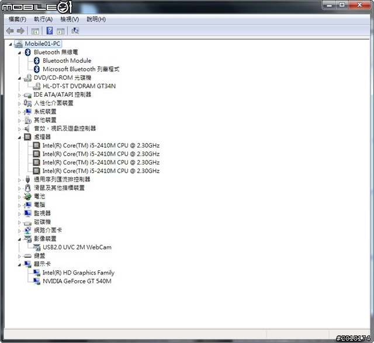This screenshot has height=343, width=374.
Task: Collapse the 顯示卡 category
Action: click(19, 265)
